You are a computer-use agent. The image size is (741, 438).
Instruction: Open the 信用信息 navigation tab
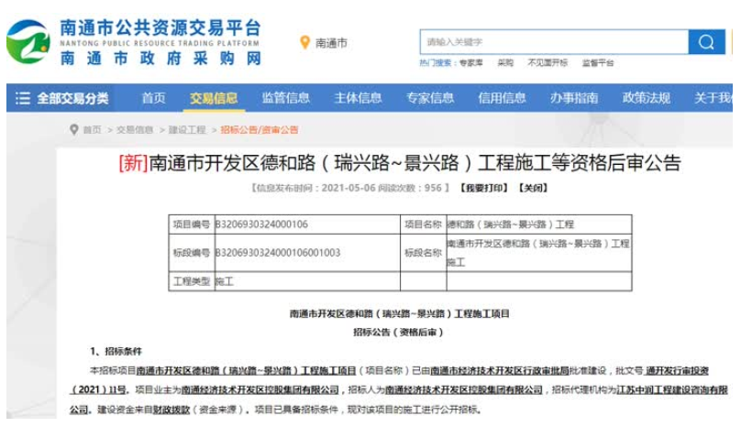pyautogui.click(x=502, y=98)
